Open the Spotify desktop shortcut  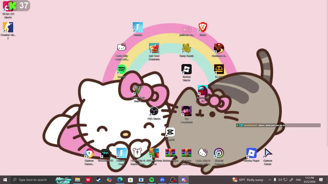(x=122, y=71)
